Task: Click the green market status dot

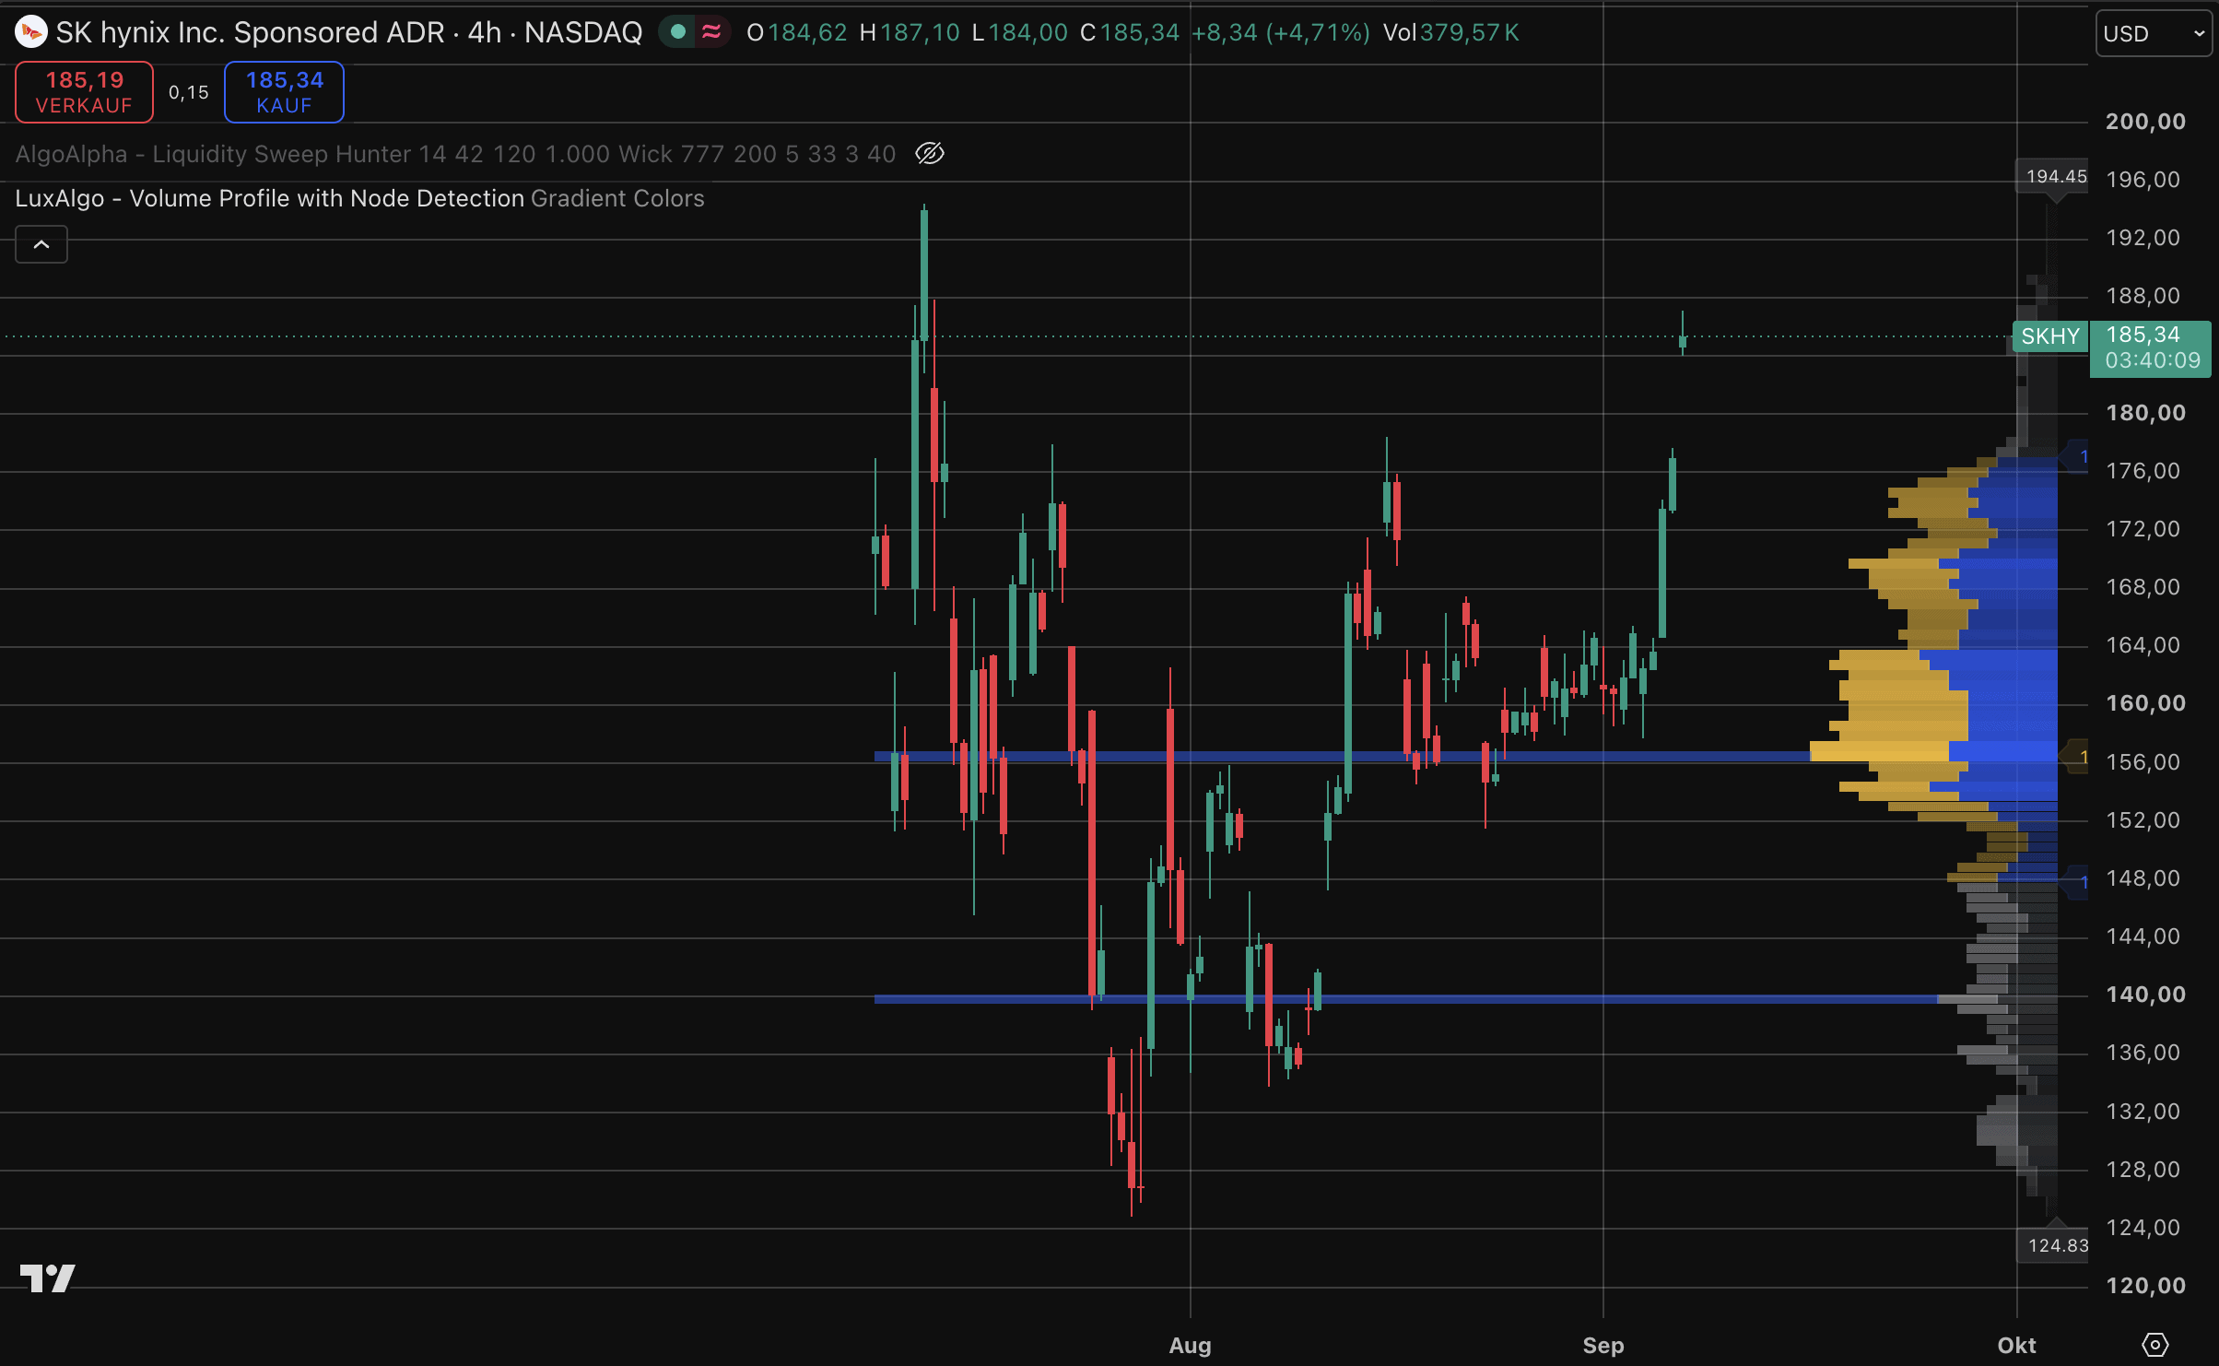Action: click(678, 32)
